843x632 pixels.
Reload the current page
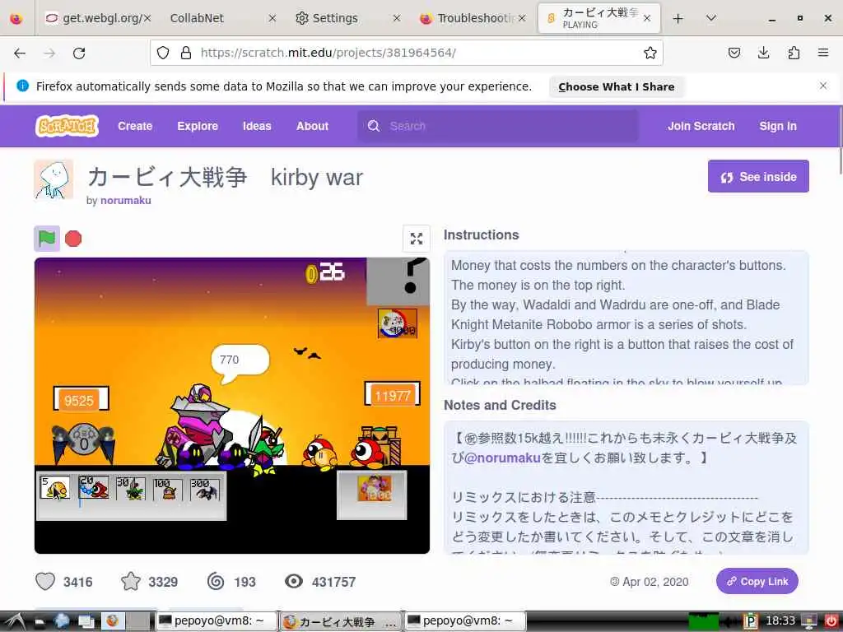tap(79, 53)
